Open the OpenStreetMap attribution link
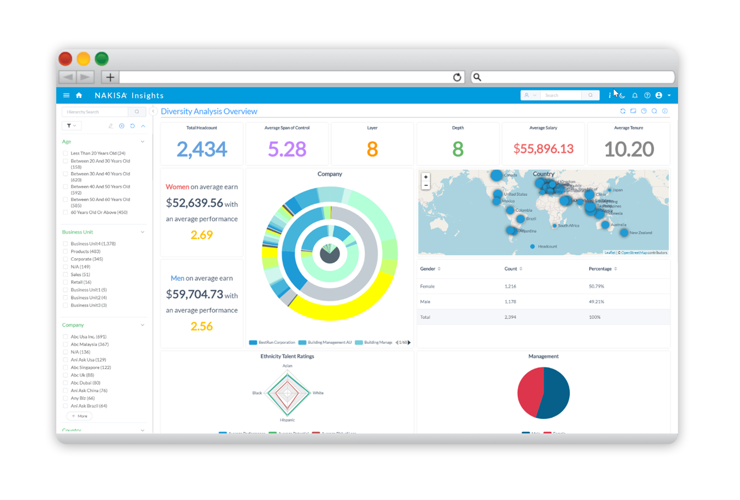This screenshot has width=740, height=500. click(633, 253)
